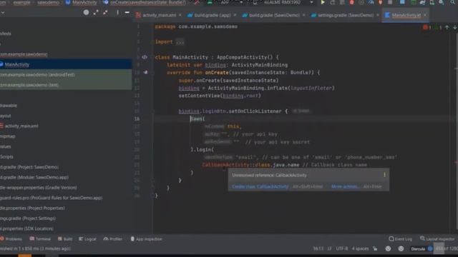Click collapse all icon in project panel
458x257 pixels.
[105, 13]
